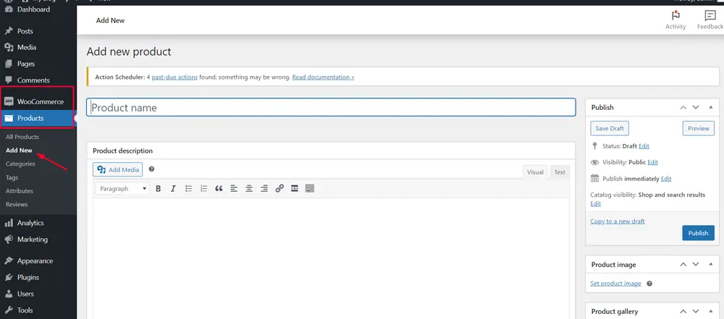Insert or edit a link
Viewport: 724px width, 319px height.
point(279,188)
